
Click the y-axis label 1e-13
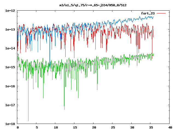10,29
